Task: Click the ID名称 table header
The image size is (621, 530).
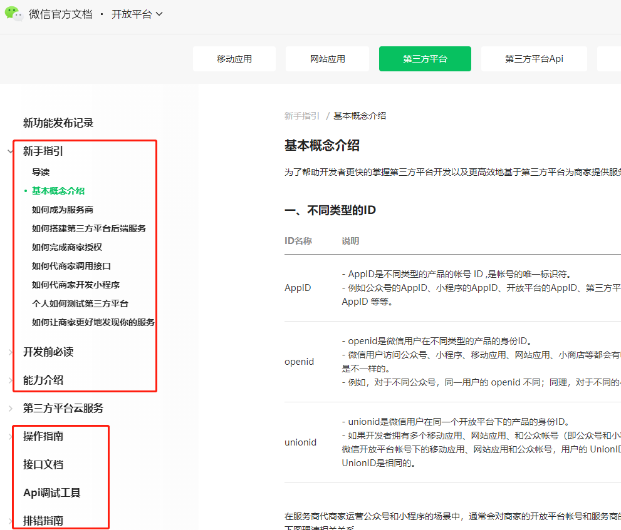Action: tap(298, 241)
